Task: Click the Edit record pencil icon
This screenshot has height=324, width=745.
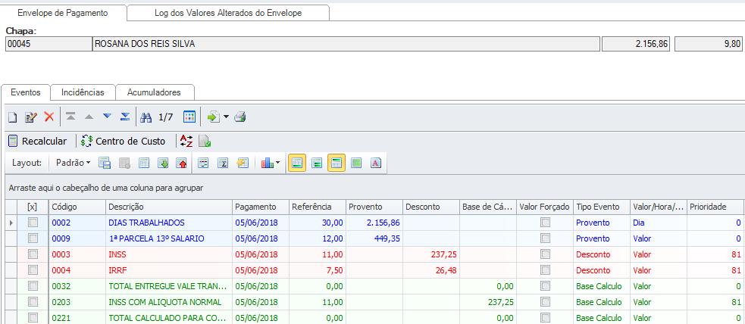Action: pyautogui.click(x=31, y=117)
